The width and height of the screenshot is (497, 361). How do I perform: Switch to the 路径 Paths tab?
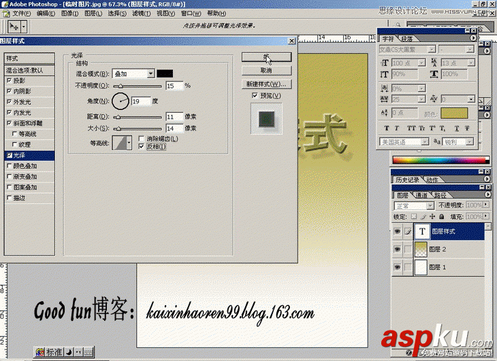[x=440, y=195]
